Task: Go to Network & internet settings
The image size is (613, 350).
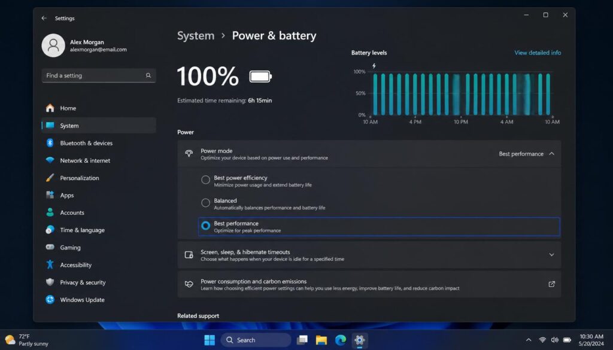Action: click(x=99, y=160)
